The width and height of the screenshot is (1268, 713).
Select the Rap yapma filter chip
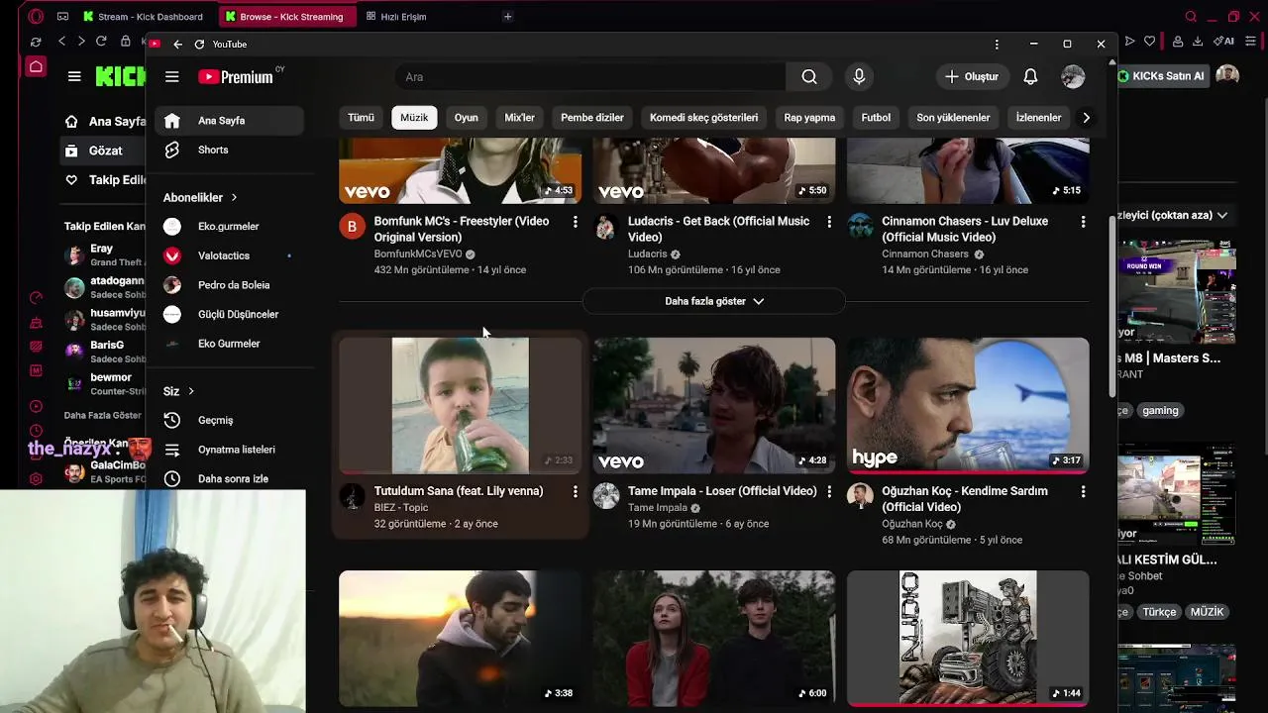(809, 118)
